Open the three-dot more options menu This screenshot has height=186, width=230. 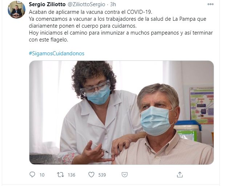tap(210, 4)
